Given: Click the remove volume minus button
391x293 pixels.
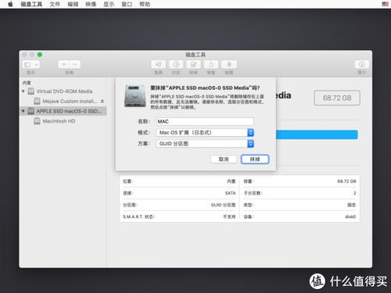Looking at the screenshot, I should click(x=75, y=65).
